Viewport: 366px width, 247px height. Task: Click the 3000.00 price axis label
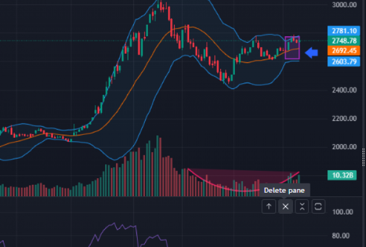point(342,5)
